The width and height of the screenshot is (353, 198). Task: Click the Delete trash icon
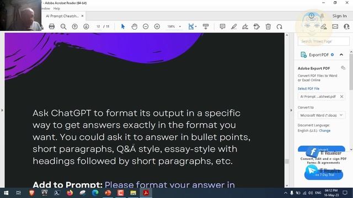pos(268,26)
